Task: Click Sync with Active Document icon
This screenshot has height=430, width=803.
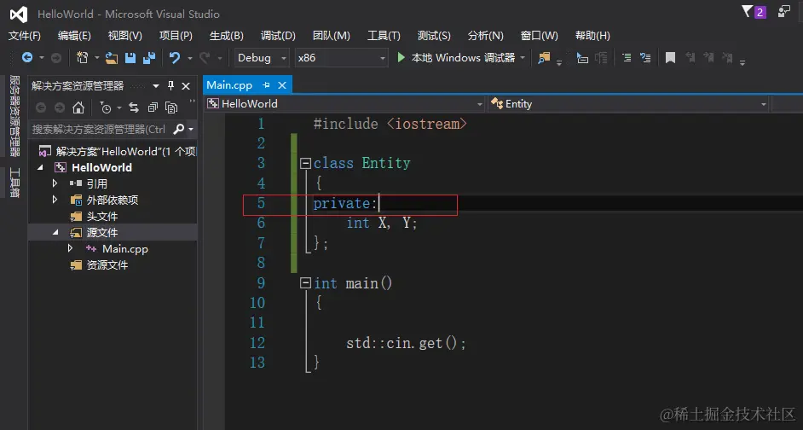Action: point(134,107)
